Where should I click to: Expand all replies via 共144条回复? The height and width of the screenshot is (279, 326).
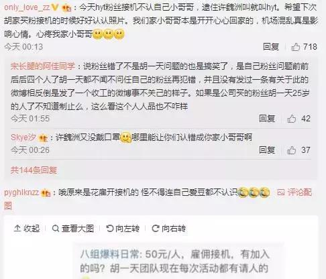pos(34,170)
